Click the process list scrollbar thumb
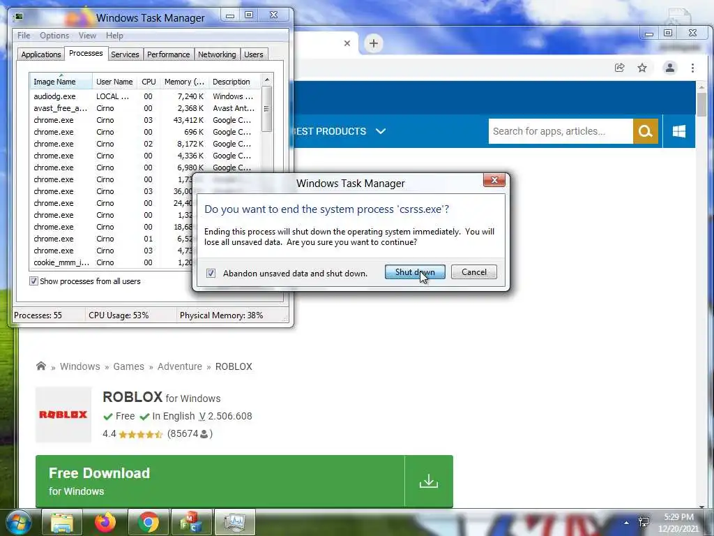 click(x=267, y=109)
